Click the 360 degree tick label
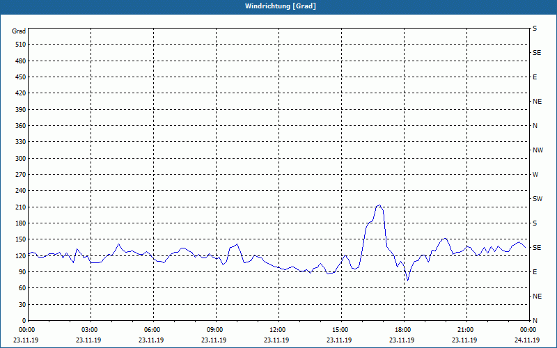557x348 pixels. coord(21,126)
